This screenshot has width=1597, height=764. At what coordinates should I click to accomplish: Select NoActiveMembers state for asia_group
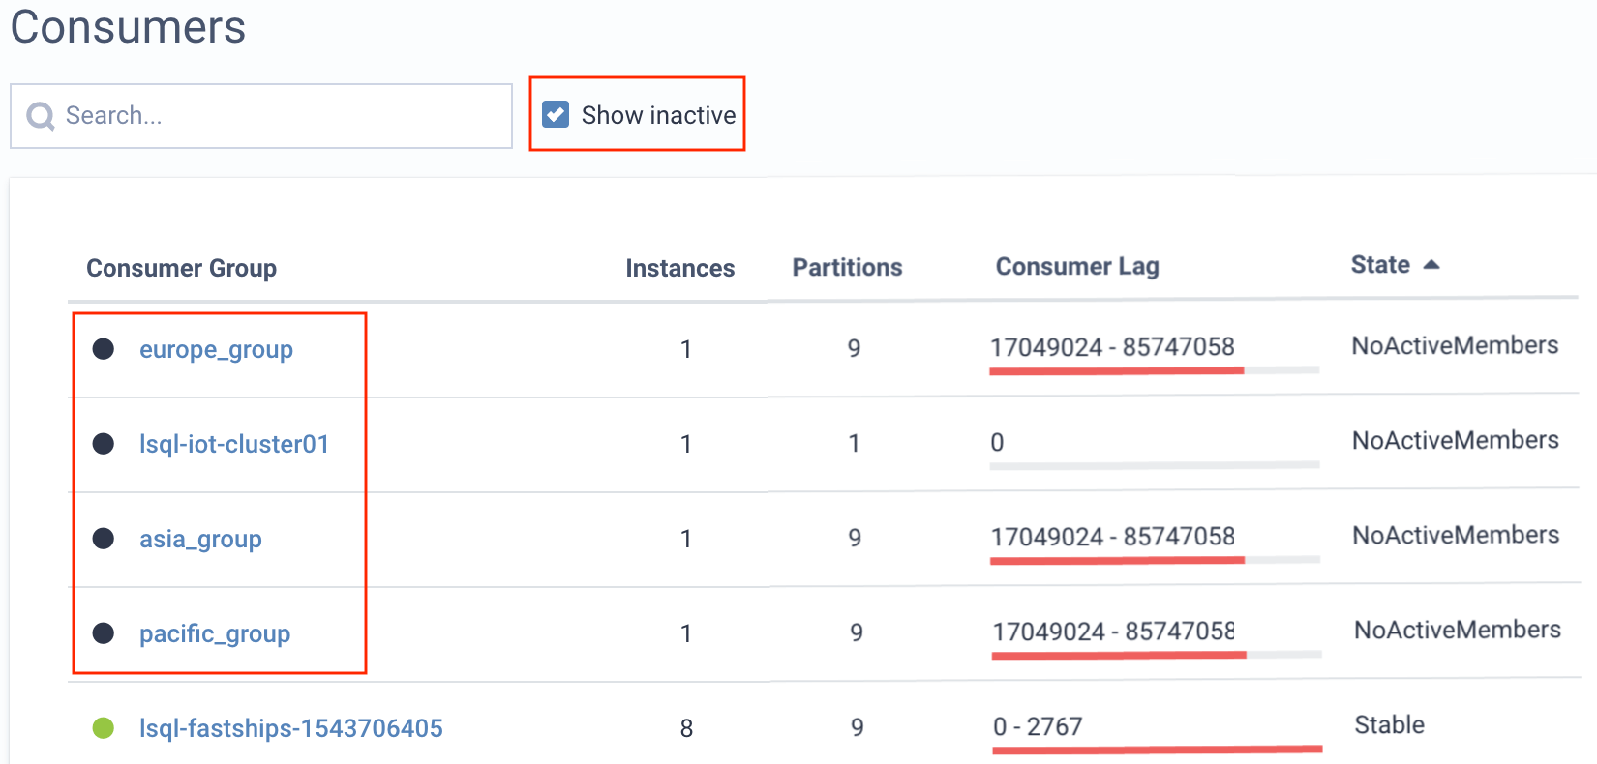pos(1456,535)
